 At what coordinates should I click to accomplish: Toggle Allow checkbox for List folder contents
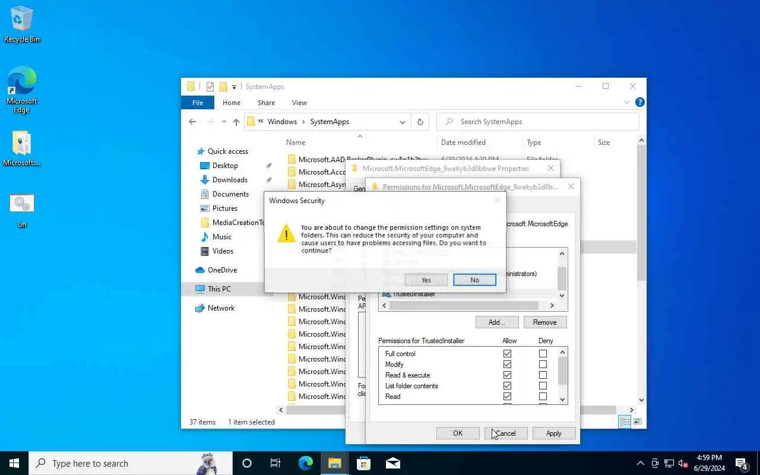point(507,386)
